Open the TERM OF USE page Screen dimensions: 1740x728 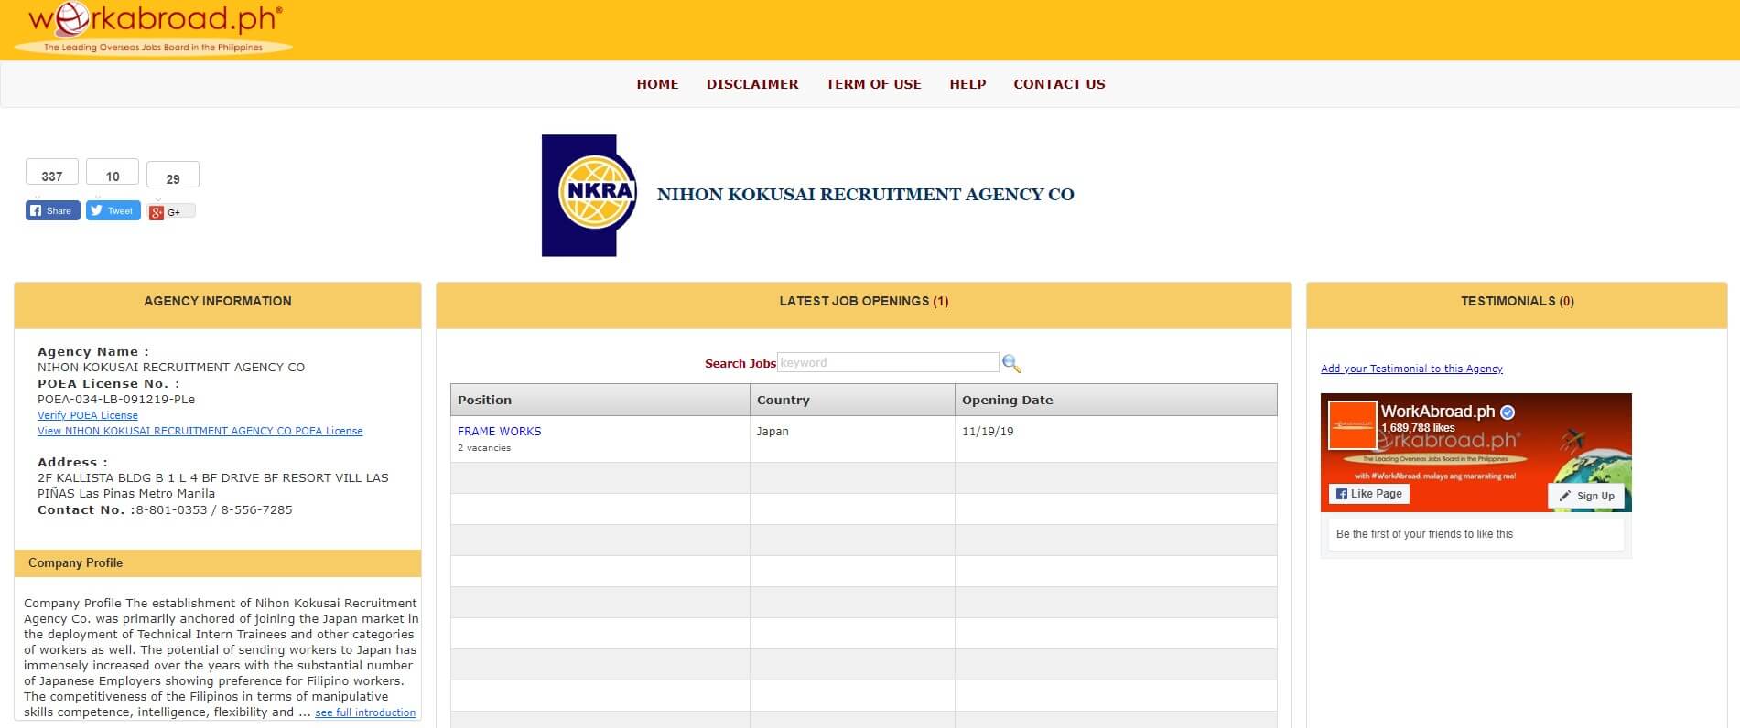click(x=873, y=84)
